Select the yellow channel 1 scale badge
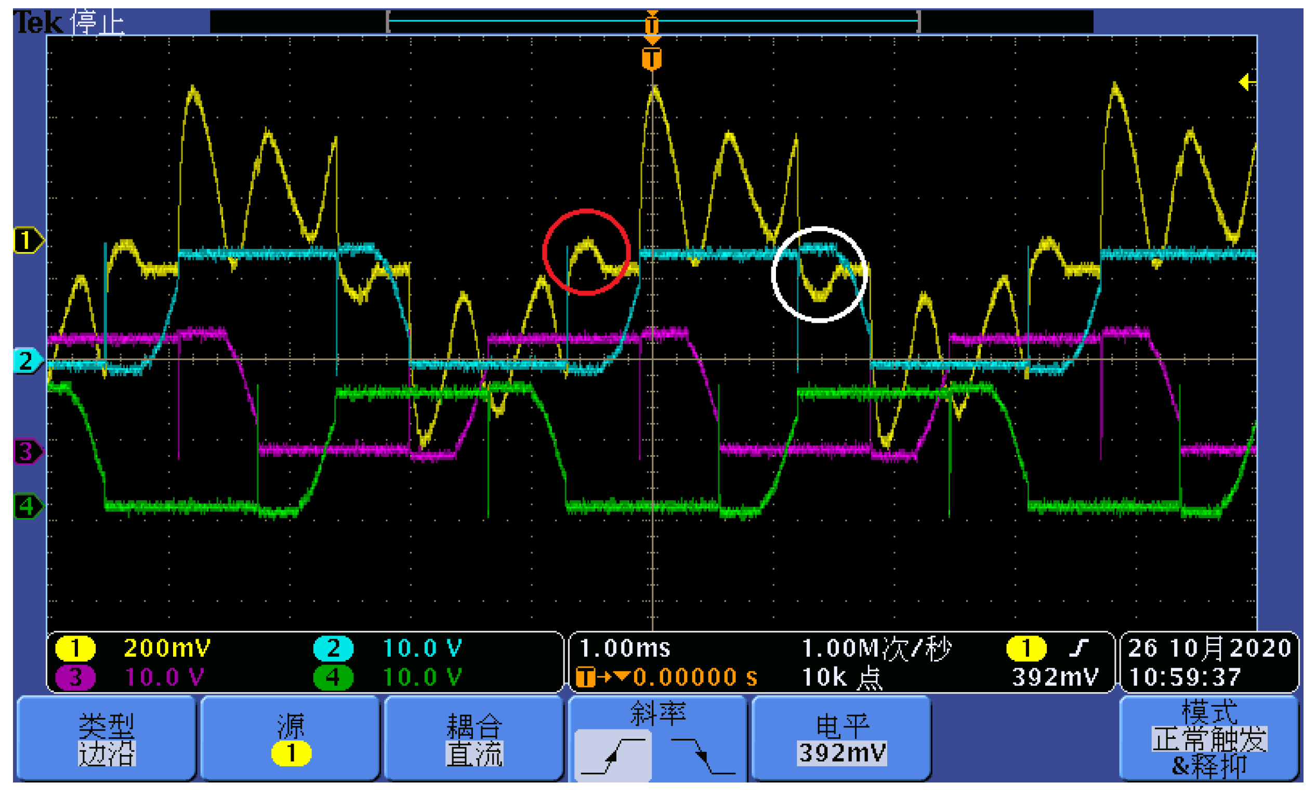 pyautogui.click(x=75, y=648)
